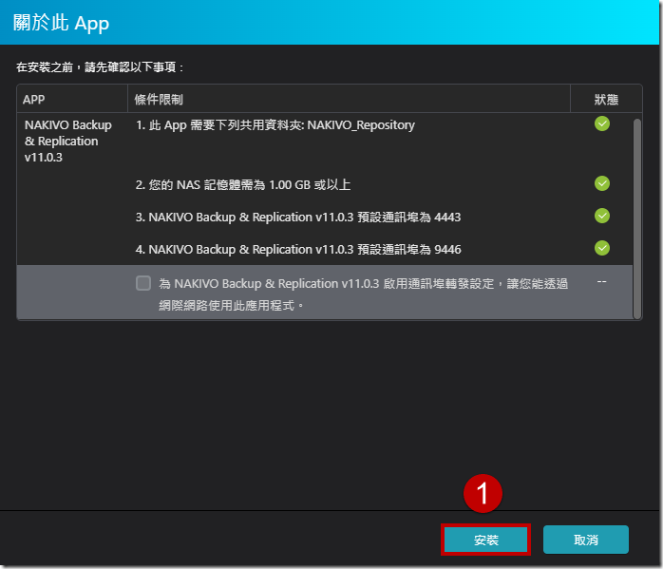The width and height of the screenshot is (663, 569).
Task: Click the 關於此 App dialog title
Action: pos(62,23)
